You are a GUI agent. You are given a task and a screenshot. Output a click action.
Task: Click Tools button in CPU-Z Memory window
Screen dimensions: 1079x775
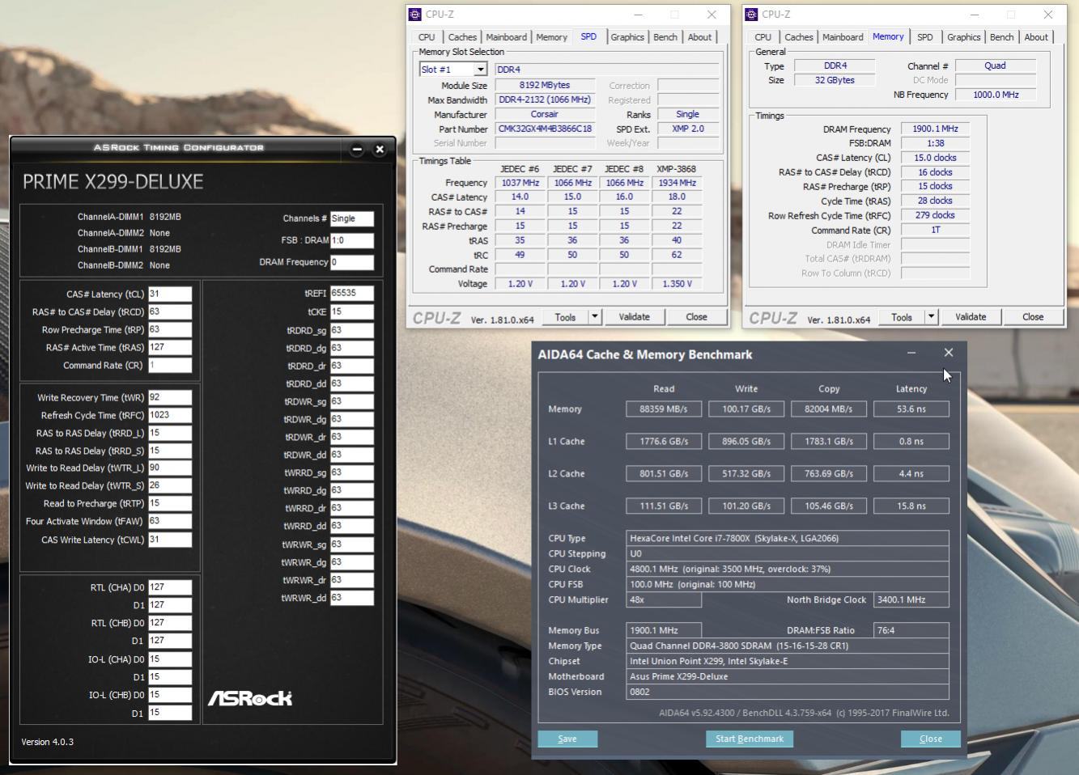tap(902, 317)
